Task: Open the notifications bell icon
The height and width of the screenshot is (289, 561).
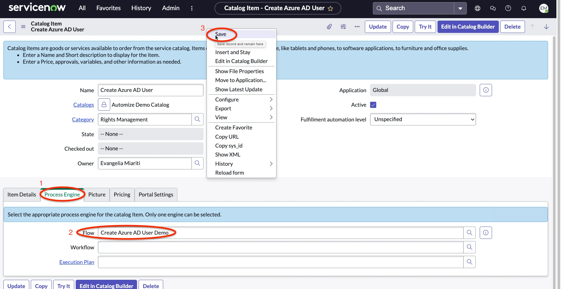Action: (x=524, y=8)
